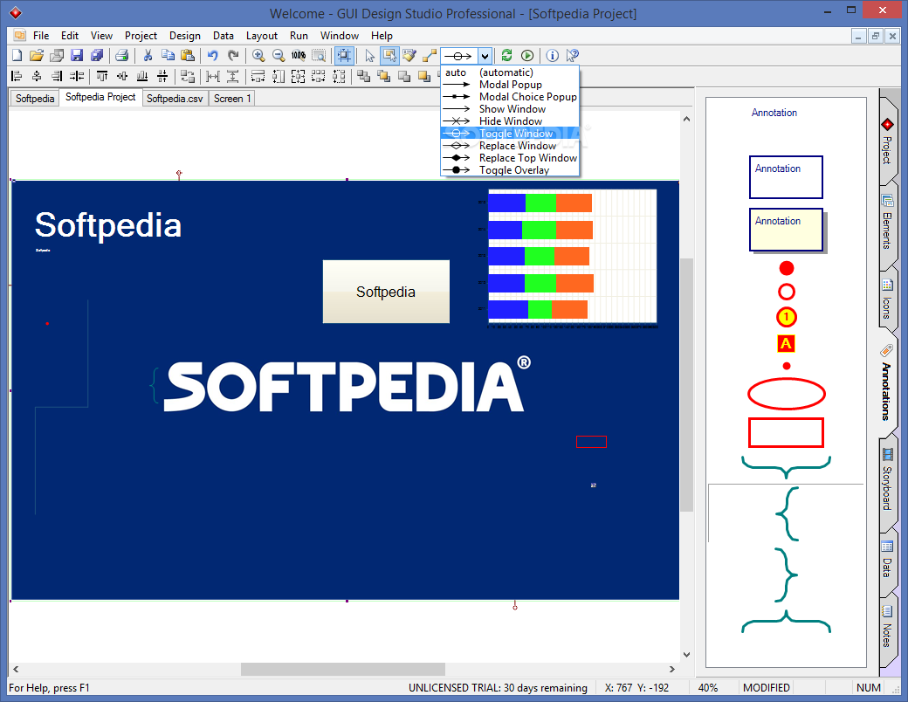The width and height of the screenshot is (908, 702).
Task: Select the connector line tool
Action: pos(430,56)
